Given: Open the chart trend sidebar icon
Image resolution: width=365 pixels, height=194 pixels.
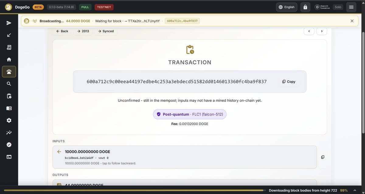Looking at the screenshot, I should pos(9,133).
